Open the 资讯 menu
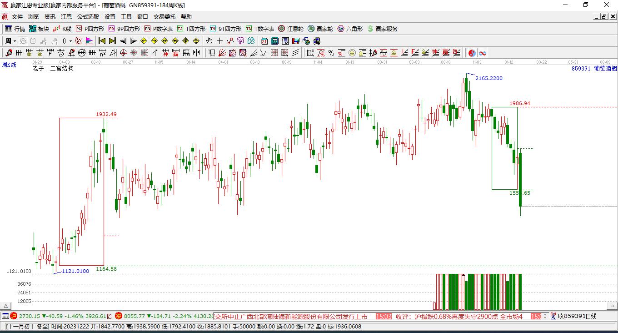 tap(50, 17)
